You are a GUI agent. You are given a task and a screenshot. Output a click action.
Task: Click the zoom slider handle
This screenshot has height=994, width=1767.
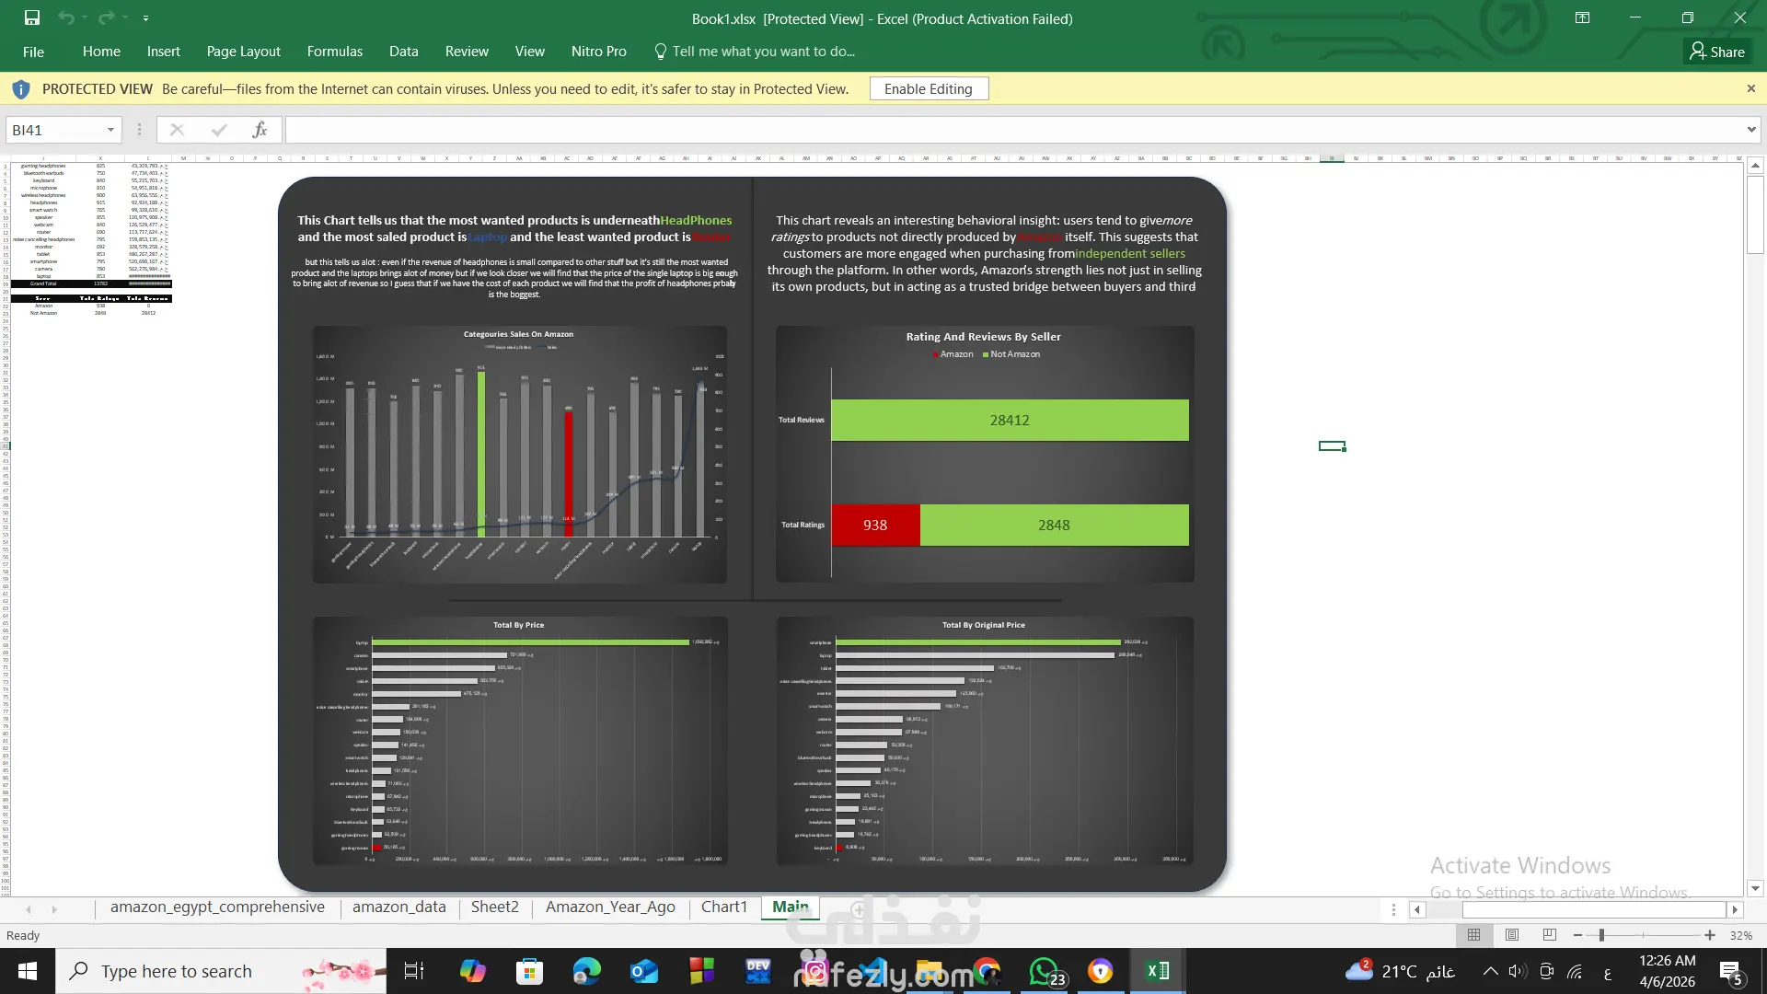pos(1601,935)
